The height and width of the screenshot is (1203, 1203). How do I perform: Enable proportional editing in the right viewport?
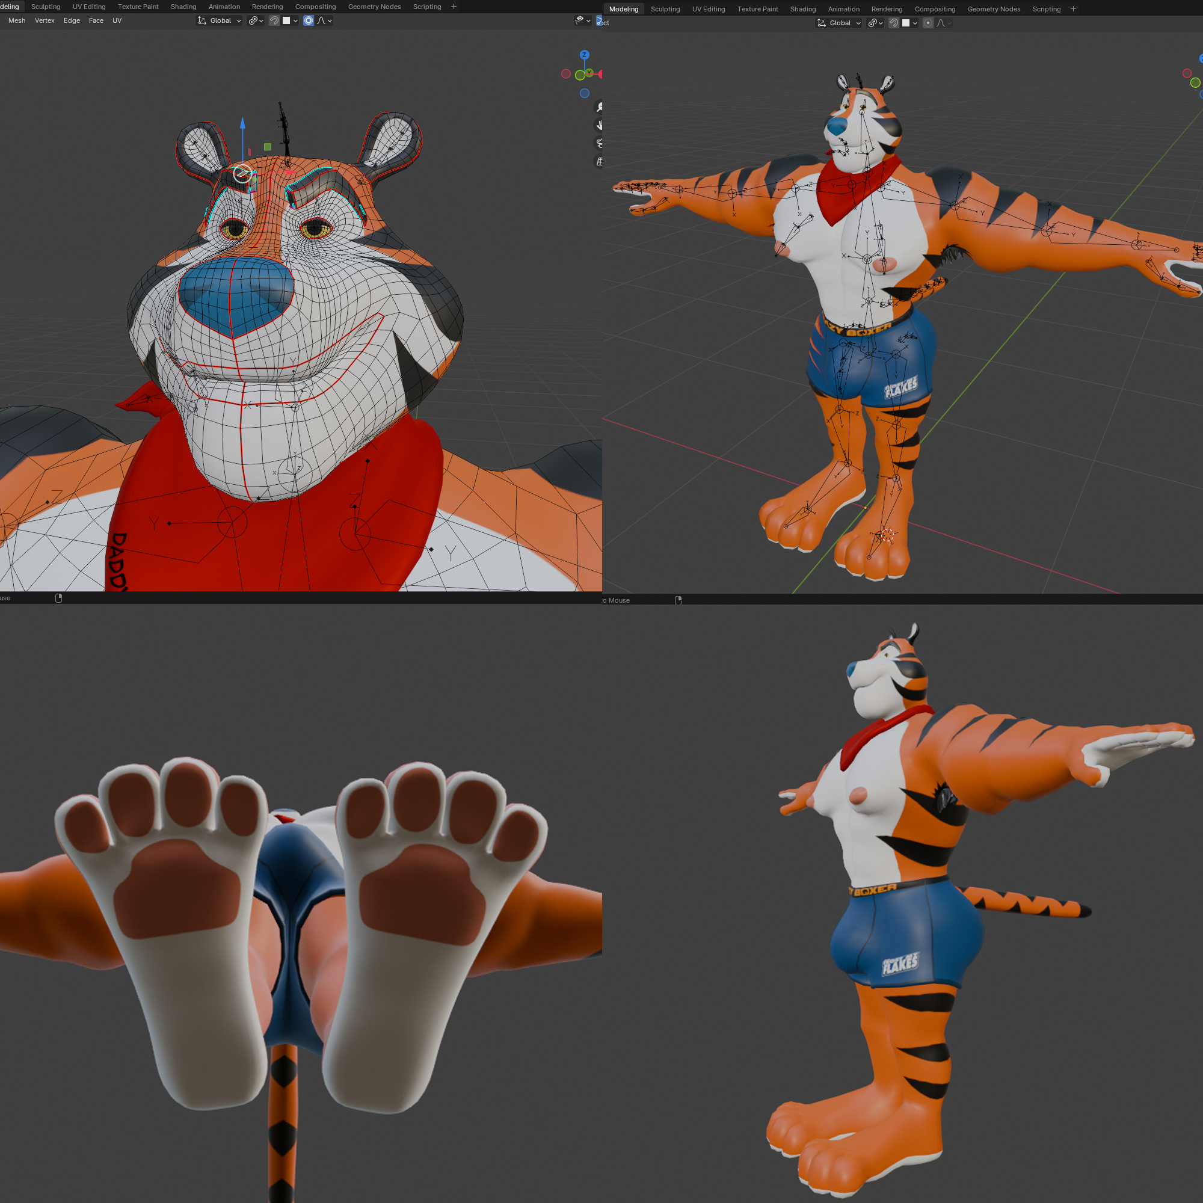tap(928, 23)
